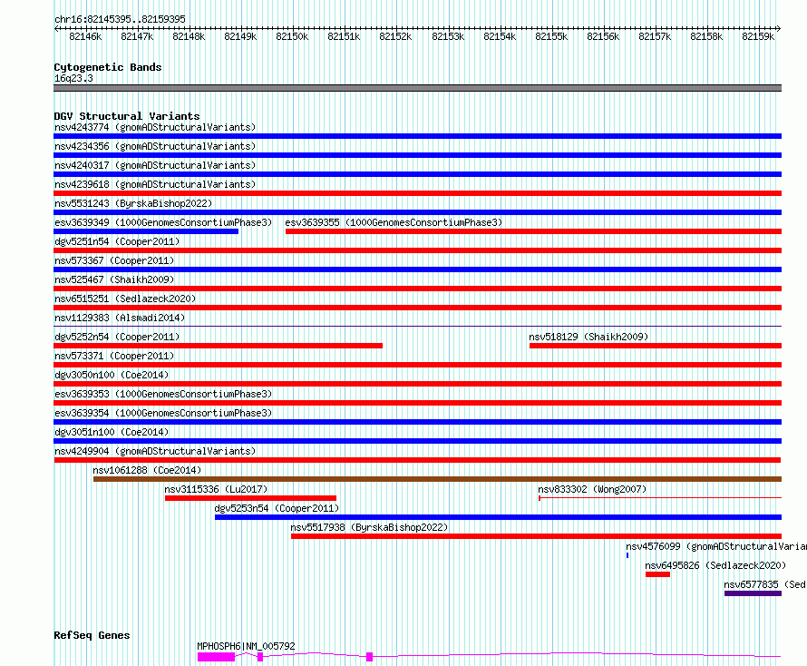807x666 pixels.
Task: Open the dgv5251n54 Cooper2011 label
Action: tap(117, 241)
